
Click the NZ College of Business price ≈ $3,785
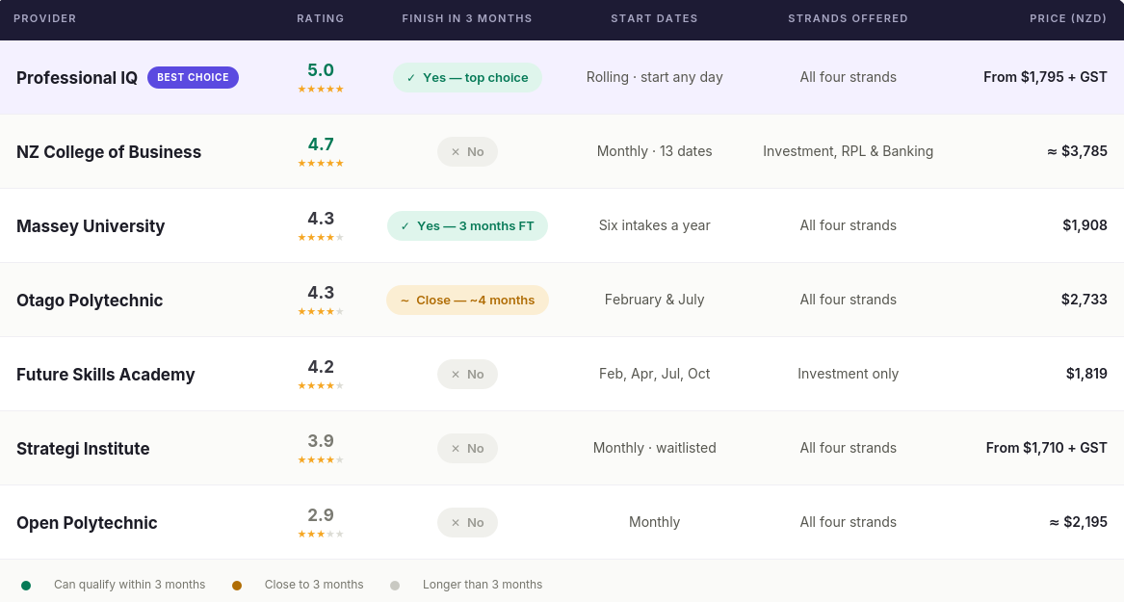1077,151
